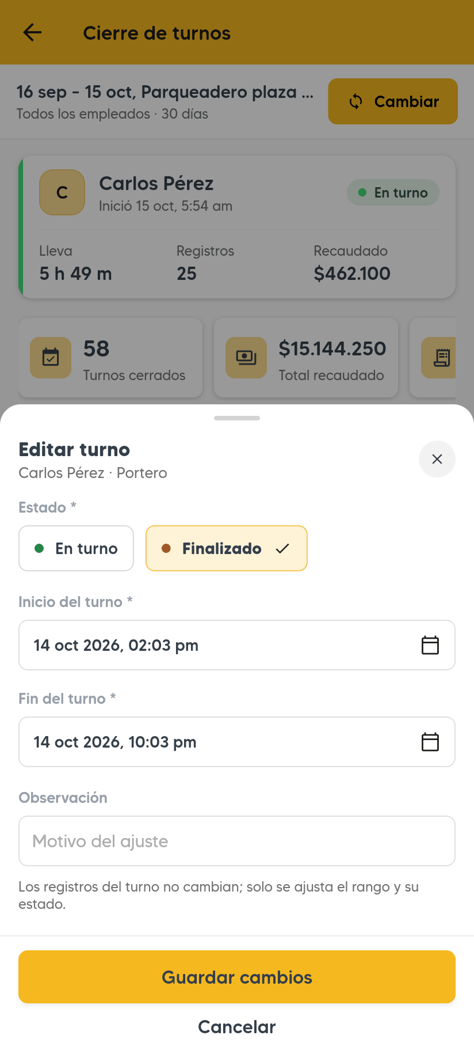Focus the Motivo del ajuste input
The width and height of the screenshot is (474, 1054).
click(237, 841)
